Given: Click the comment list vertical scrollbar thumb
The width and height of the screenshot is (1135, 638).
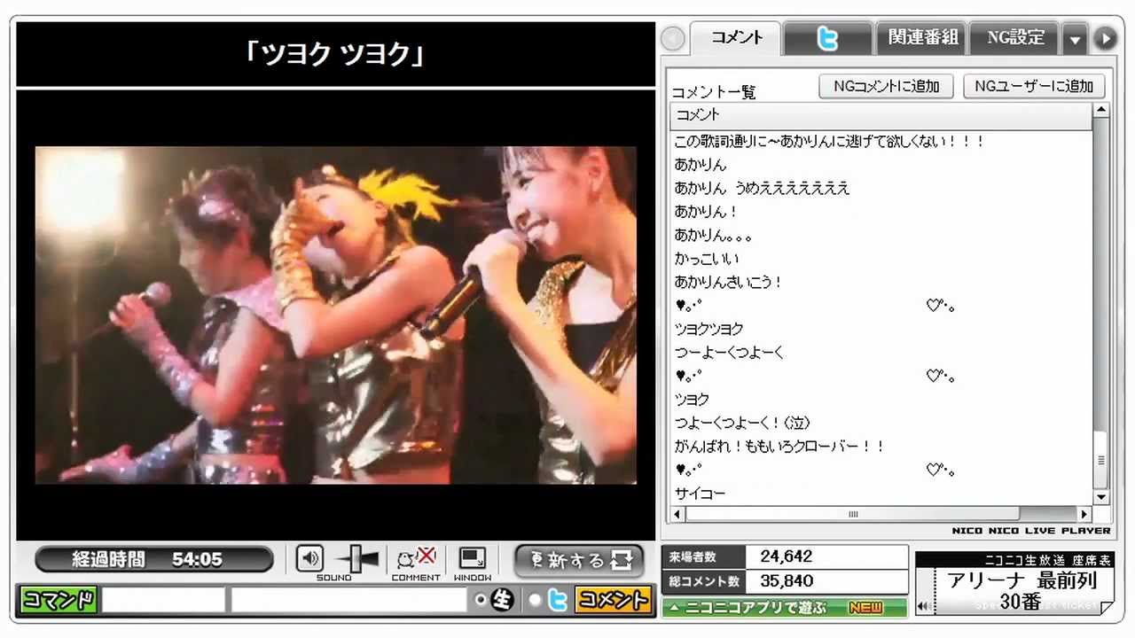Looking at the screenshot, I should [1101, 460].
